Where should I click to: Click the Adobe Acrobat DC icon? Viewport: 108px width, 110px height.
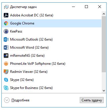[x=6, y=15]
